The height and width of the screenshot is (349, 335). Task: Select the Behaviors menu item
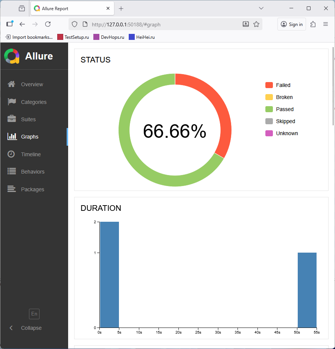click(34, 172)
